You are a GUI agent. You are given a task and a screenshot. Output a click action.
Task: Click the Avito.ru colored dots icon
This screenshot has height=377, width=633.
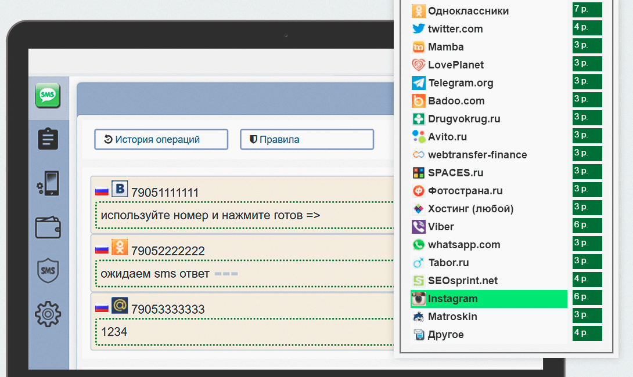[419, 137]
